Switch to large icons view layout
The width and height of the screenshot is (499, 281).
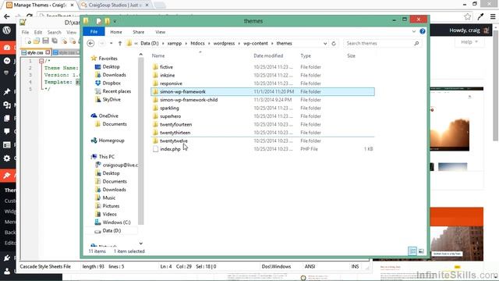[x=421, y=251]
